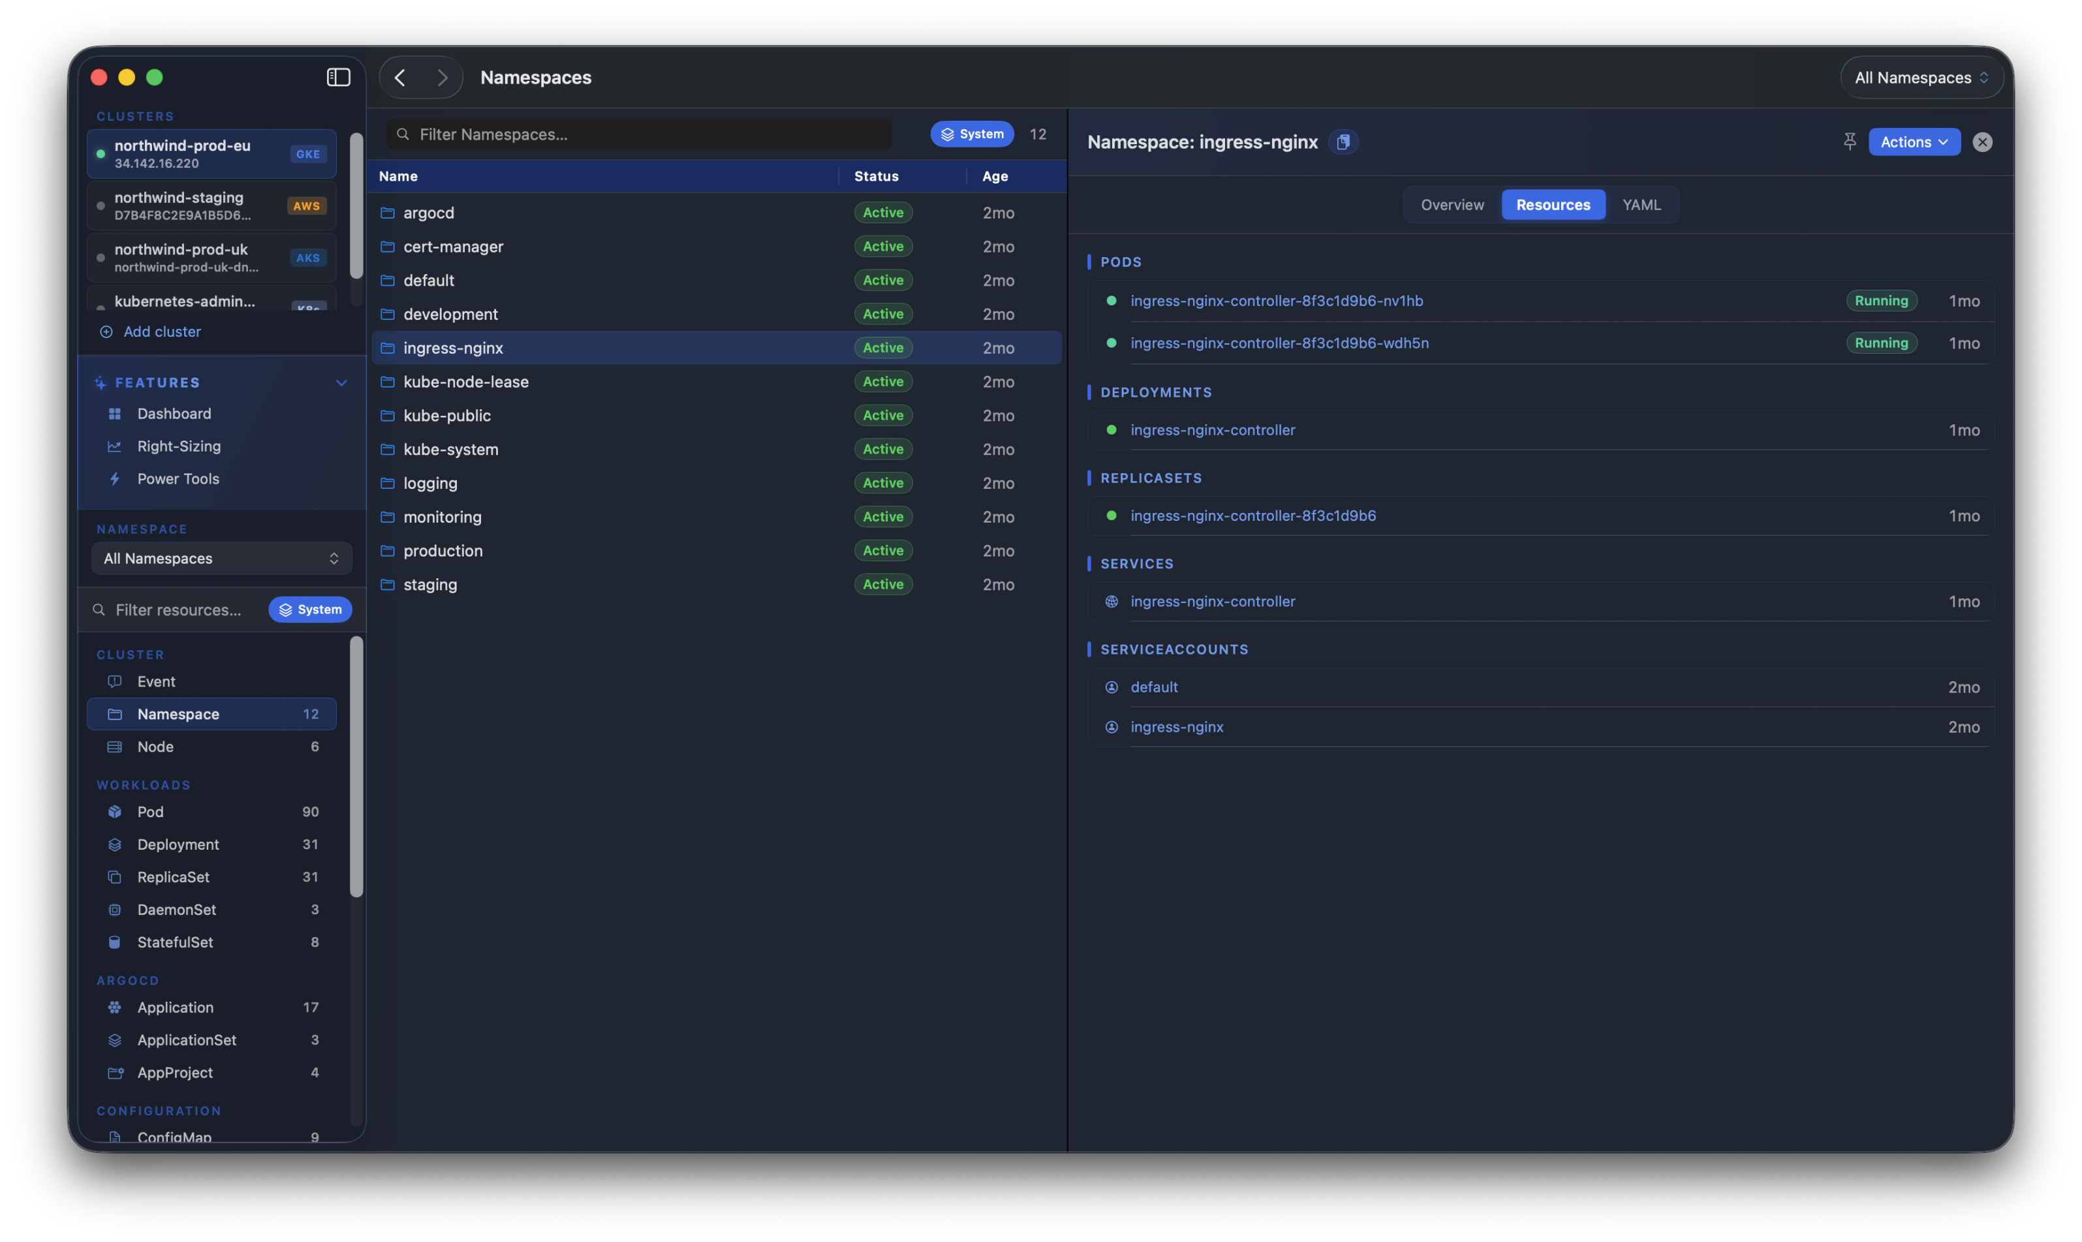Open pod ingress-nginx-controller-8f3c1d9b6-nv1hb
The width and height of the screenshot is (2082, 1242).
(x=1276, y=300)
